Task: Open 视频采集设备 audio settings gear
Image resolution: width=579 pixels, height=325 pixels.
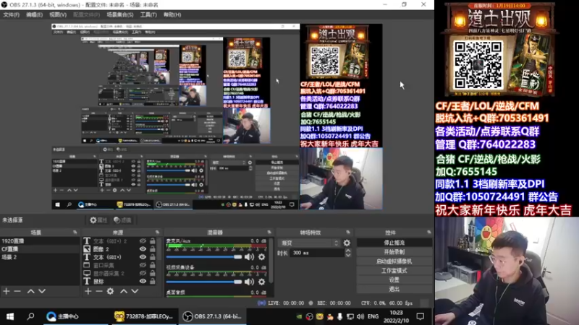Action: coord(262,282)
